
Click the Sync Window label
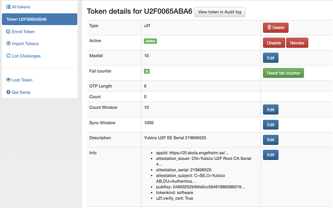click(102, 123)
